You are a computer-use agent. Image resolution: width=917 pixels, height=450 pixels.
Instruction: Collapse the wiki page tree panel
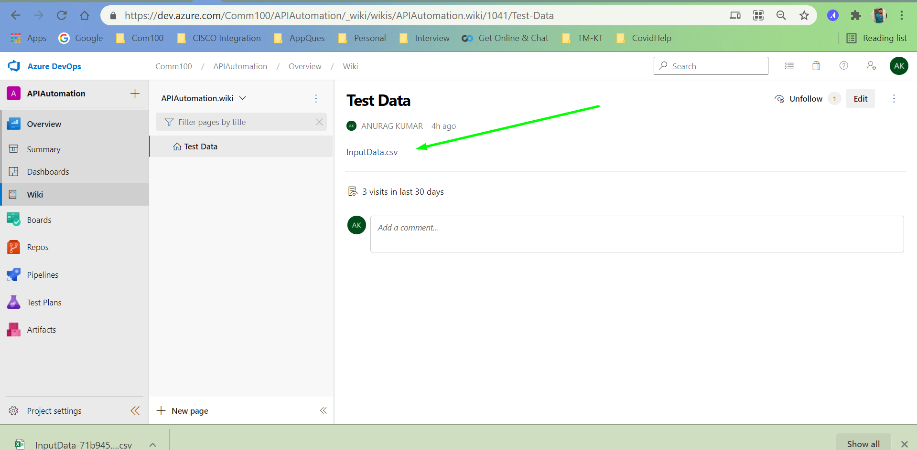point(324,410)
